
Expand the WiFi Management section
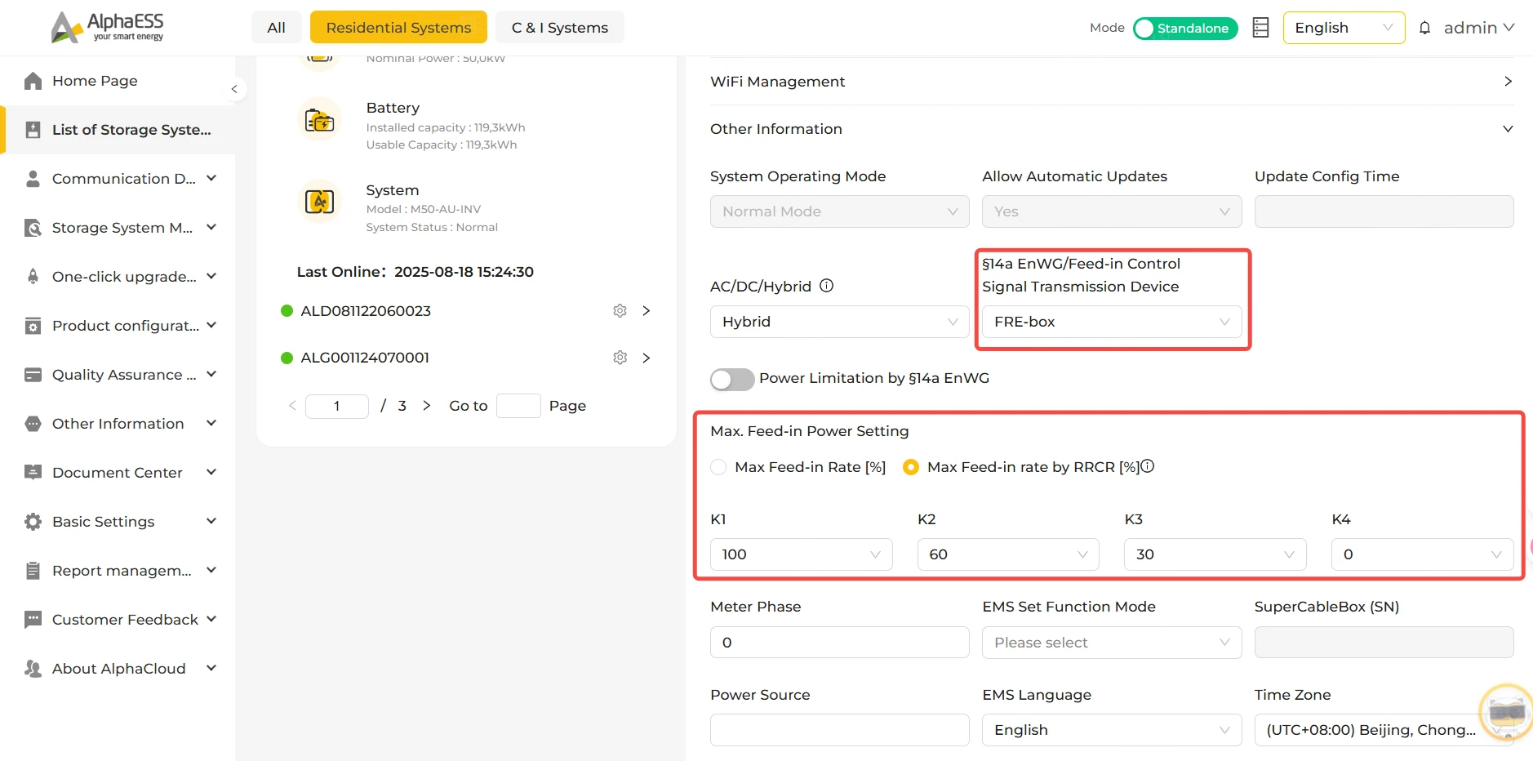coord(1112,82)
